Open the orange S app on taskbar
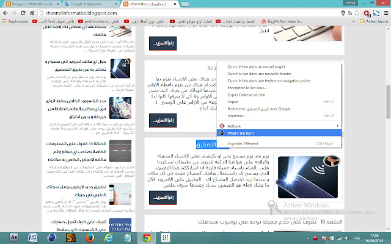Viewport: 391px width, 244px height. coord(71,238)
